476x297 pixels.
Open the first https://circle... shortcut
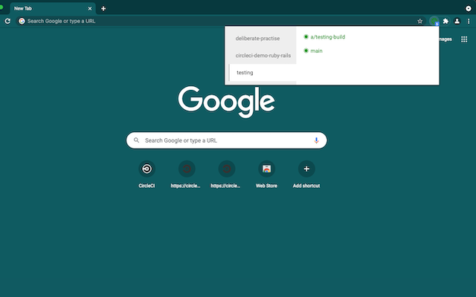(x=185, y=174)
